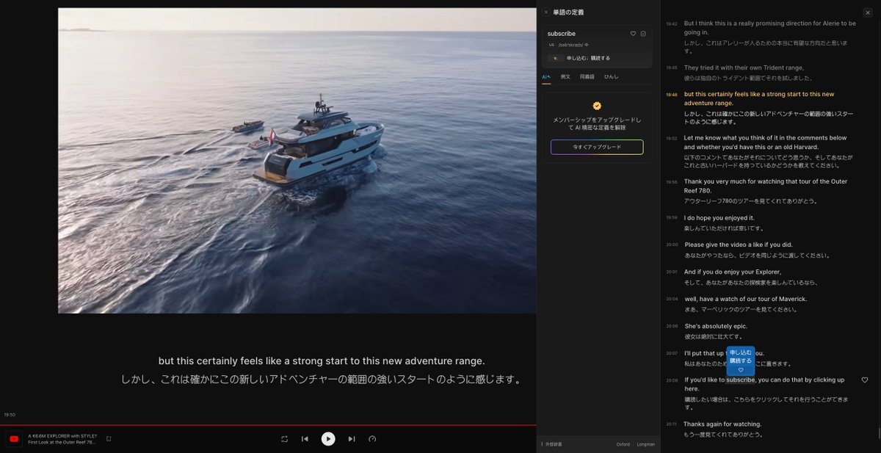Screen dimensions: 881x453
Task: Play the pronunciation audio for subscribe
Action: click(x=587, y=45)
